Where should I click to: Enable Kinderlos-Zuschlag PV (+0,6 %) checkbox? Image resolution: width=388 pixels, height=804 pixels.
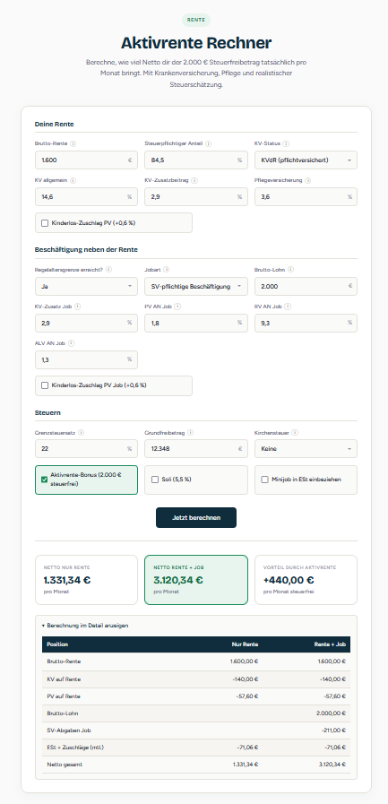[45, 223]
